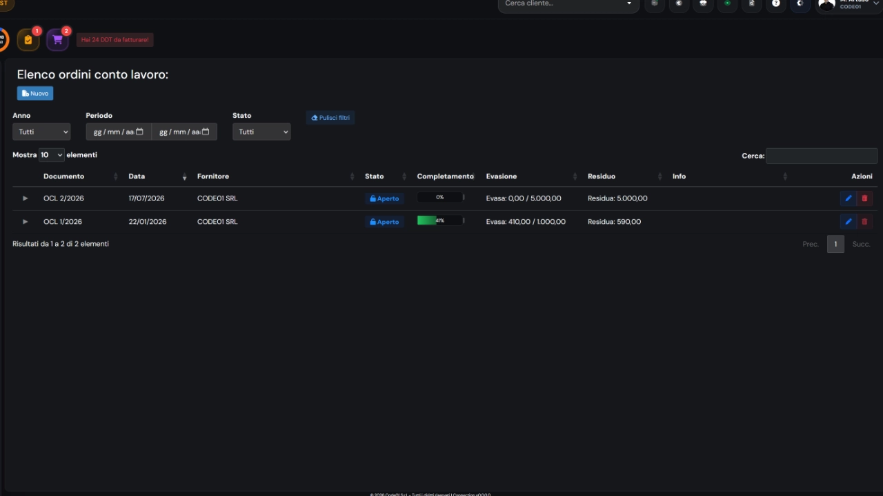Click the Succ. pagination link

(x=861, y=244)
